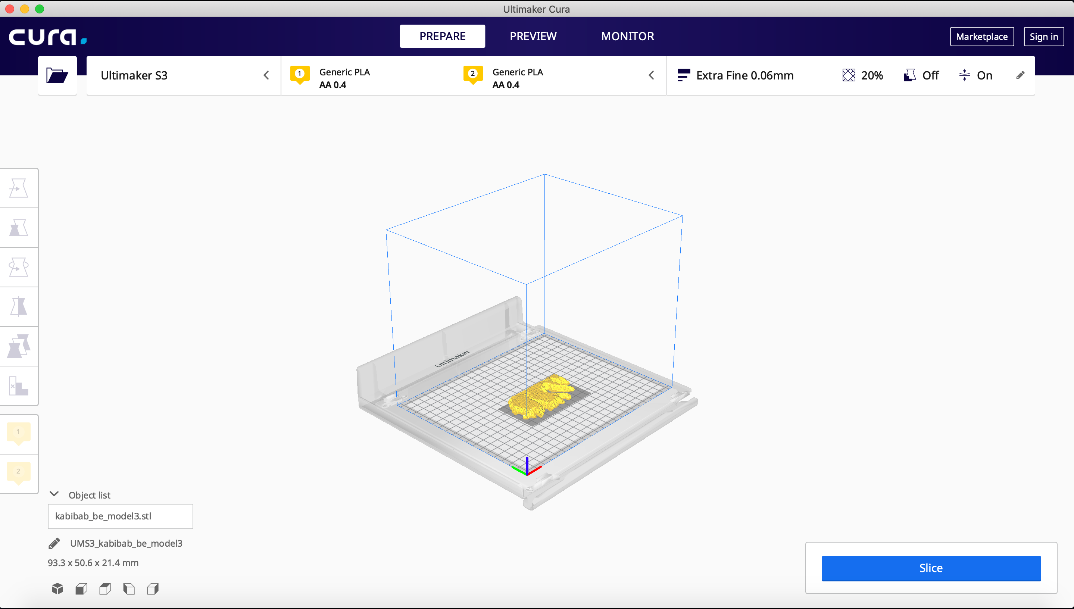Click extruder 2 badge for Generic PLA
Image resolution: width=1074 pixels, height=609 pixels.
[473, 75]
